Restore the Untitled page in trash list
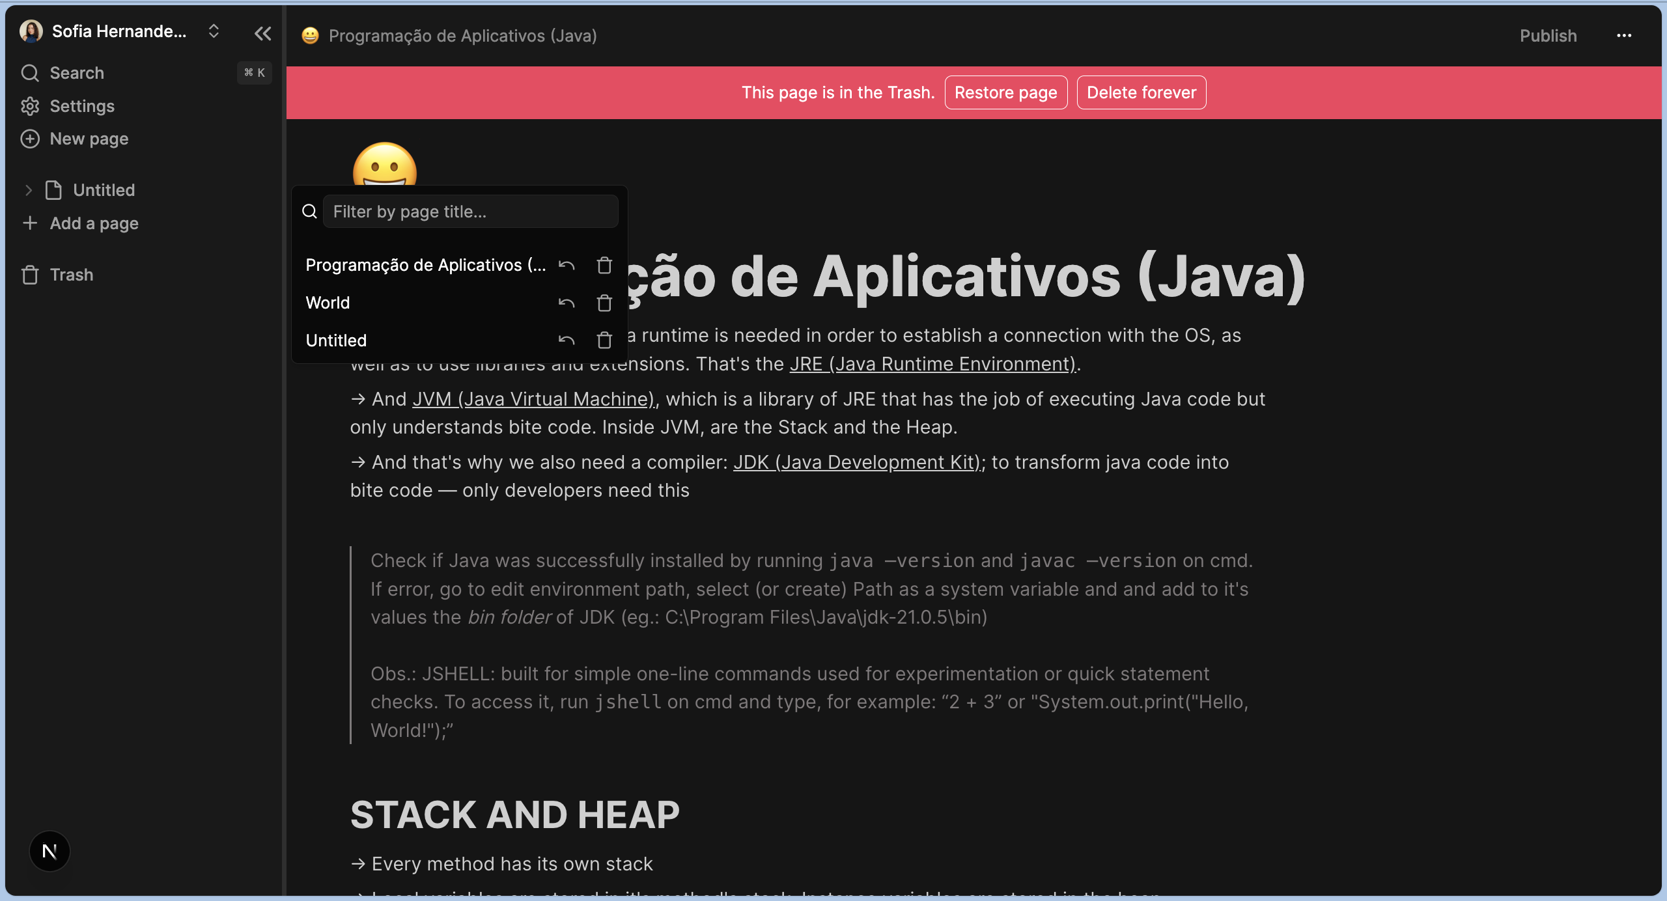 click(x=567, y=340)
